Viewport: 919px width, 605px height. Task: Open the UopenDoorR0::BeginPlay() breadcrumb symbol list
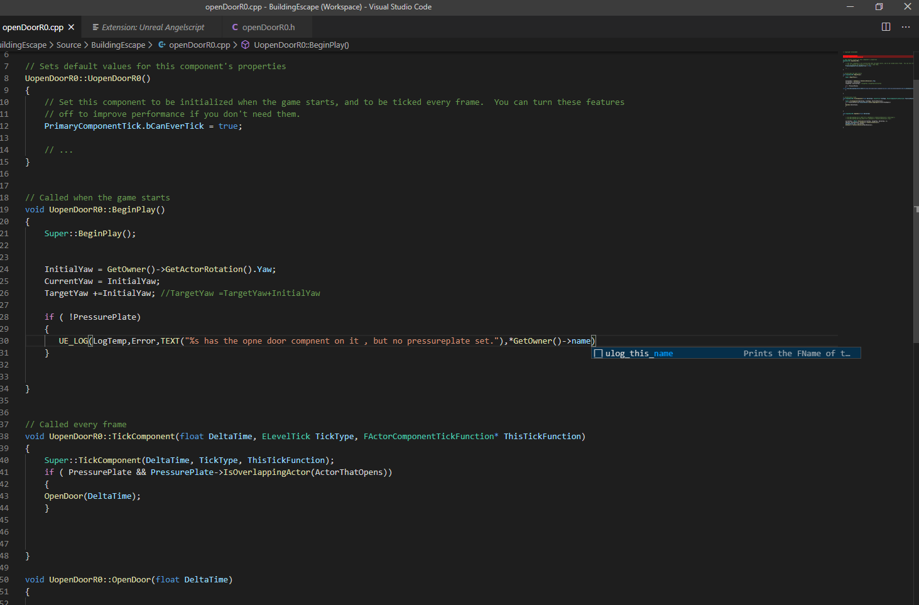click(301, 45)
